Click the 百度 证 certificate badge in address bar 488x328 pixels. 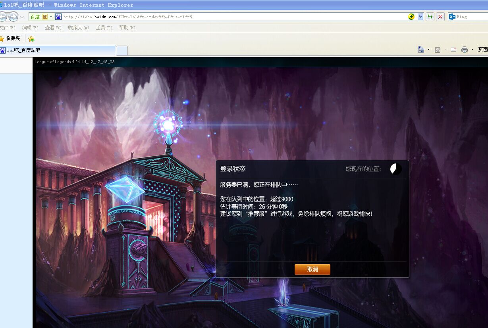pyautogui.click(x=39, y=17)
